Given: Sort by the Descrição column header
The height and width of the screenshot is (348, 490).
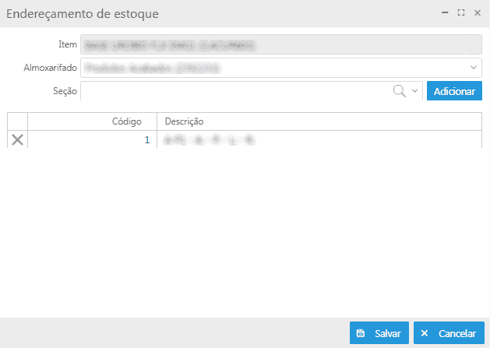Looking at the screenshot, I should (x=319, y=121).
